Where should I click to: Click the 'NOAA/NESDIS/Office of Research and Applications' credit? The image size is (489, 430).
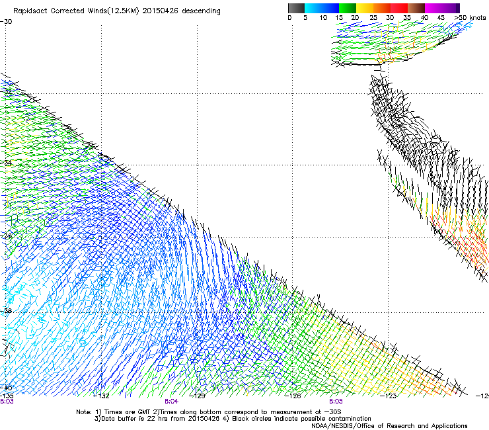click(389, 426)
